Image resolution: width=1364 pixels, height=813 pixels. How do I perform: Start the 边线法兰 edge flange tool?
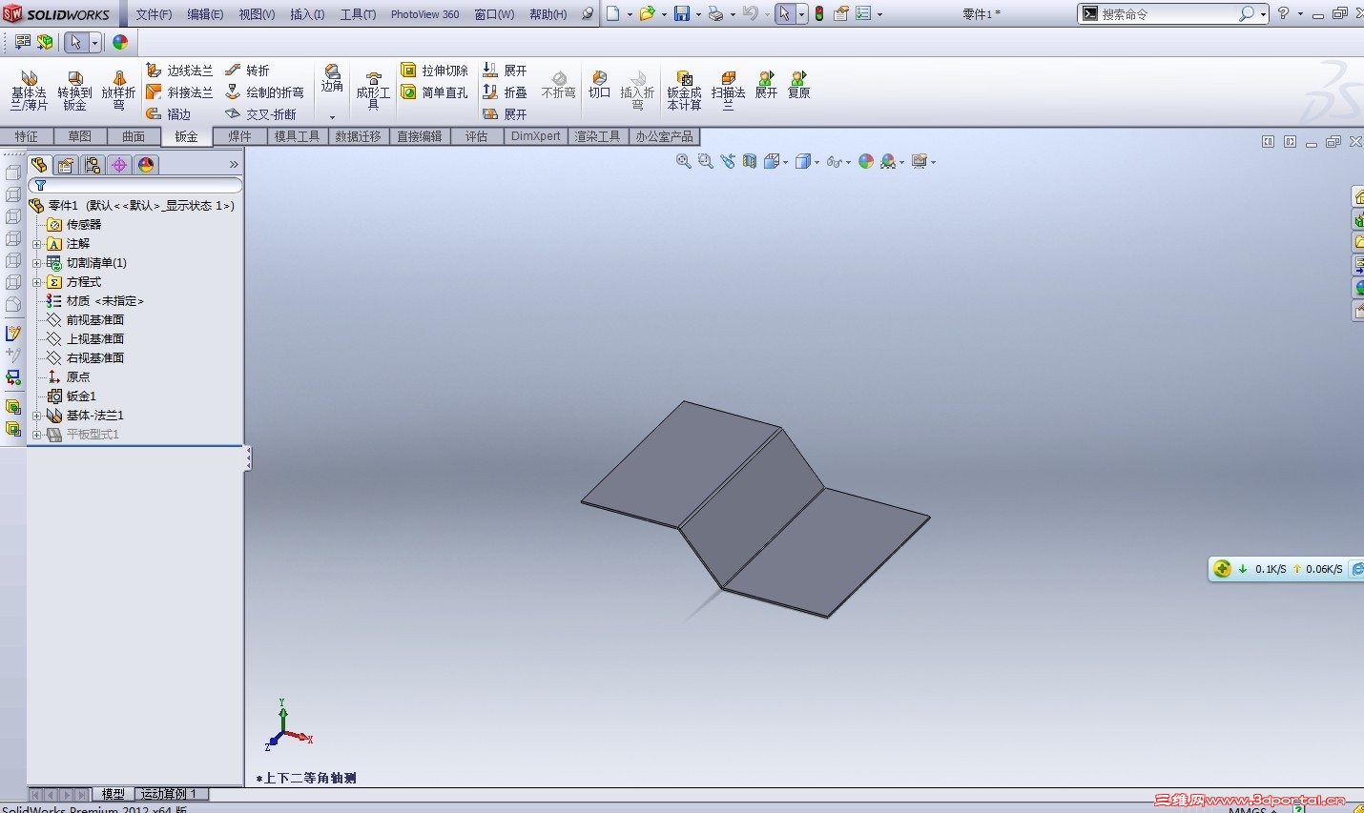179,71
